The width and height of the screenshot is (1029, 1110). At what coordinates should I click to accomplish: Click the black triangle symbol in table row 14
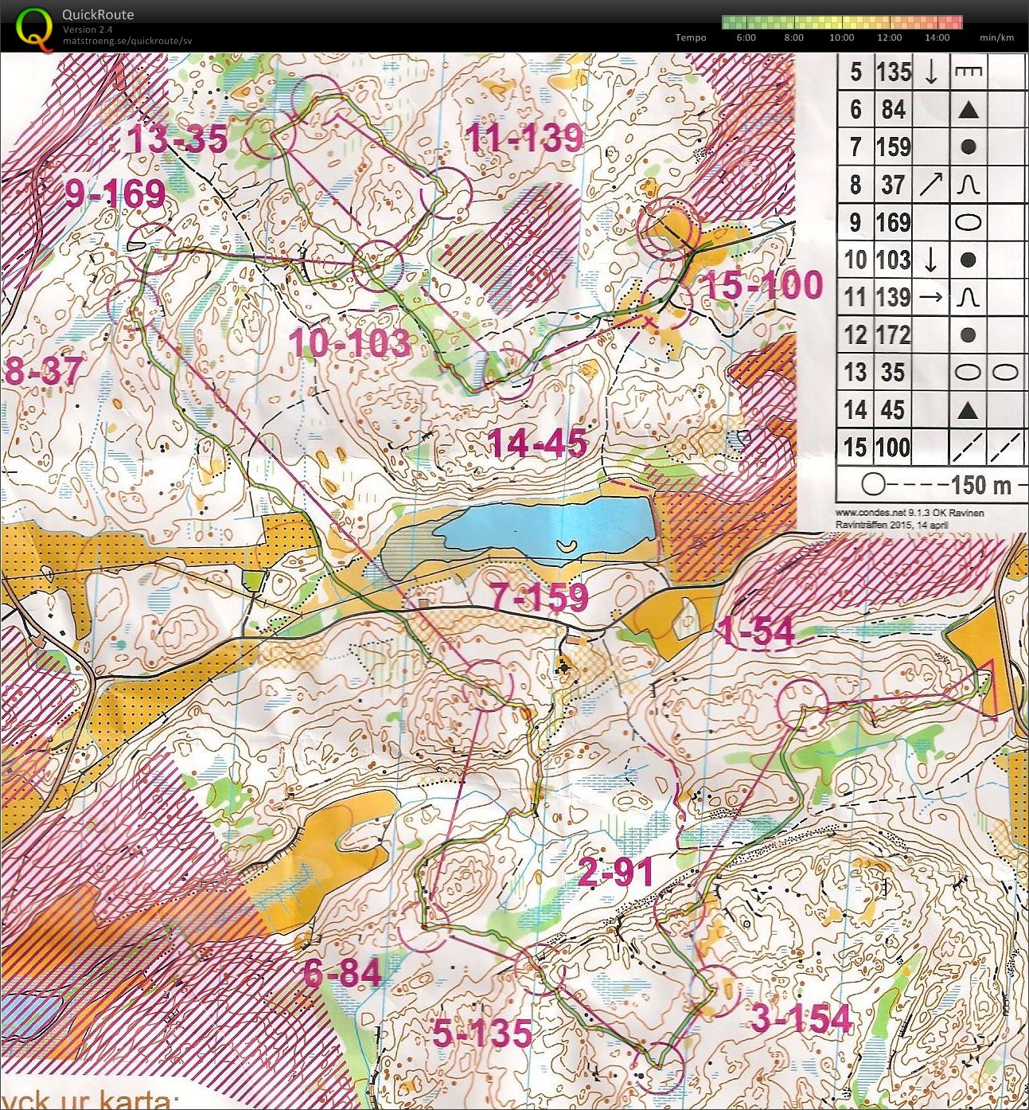pyautogui.click(x=969, y=411)
